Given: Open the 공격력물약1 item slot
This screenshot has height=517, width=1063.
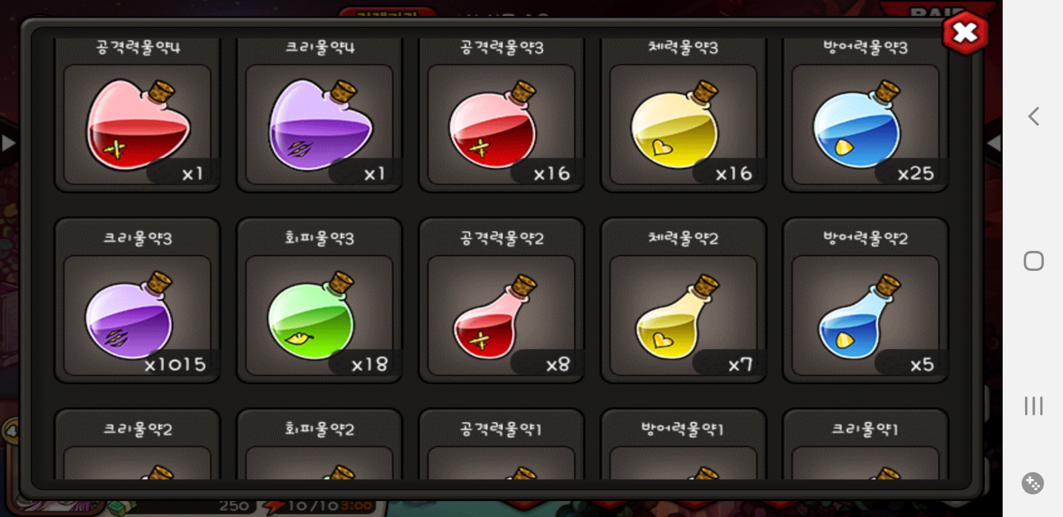Looking at the screenshot, I should 501,444.
